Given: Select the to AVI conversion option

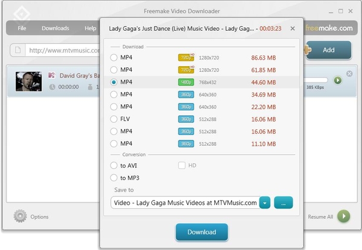Looking at the screenshot, I should tap(114, 165).
